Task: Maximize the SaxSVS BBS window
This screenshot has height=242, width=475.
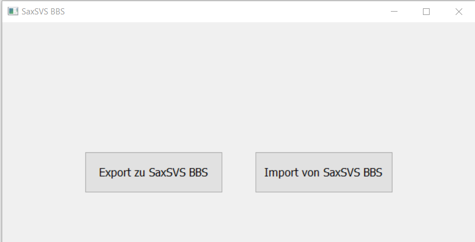Action: point(426,12)
